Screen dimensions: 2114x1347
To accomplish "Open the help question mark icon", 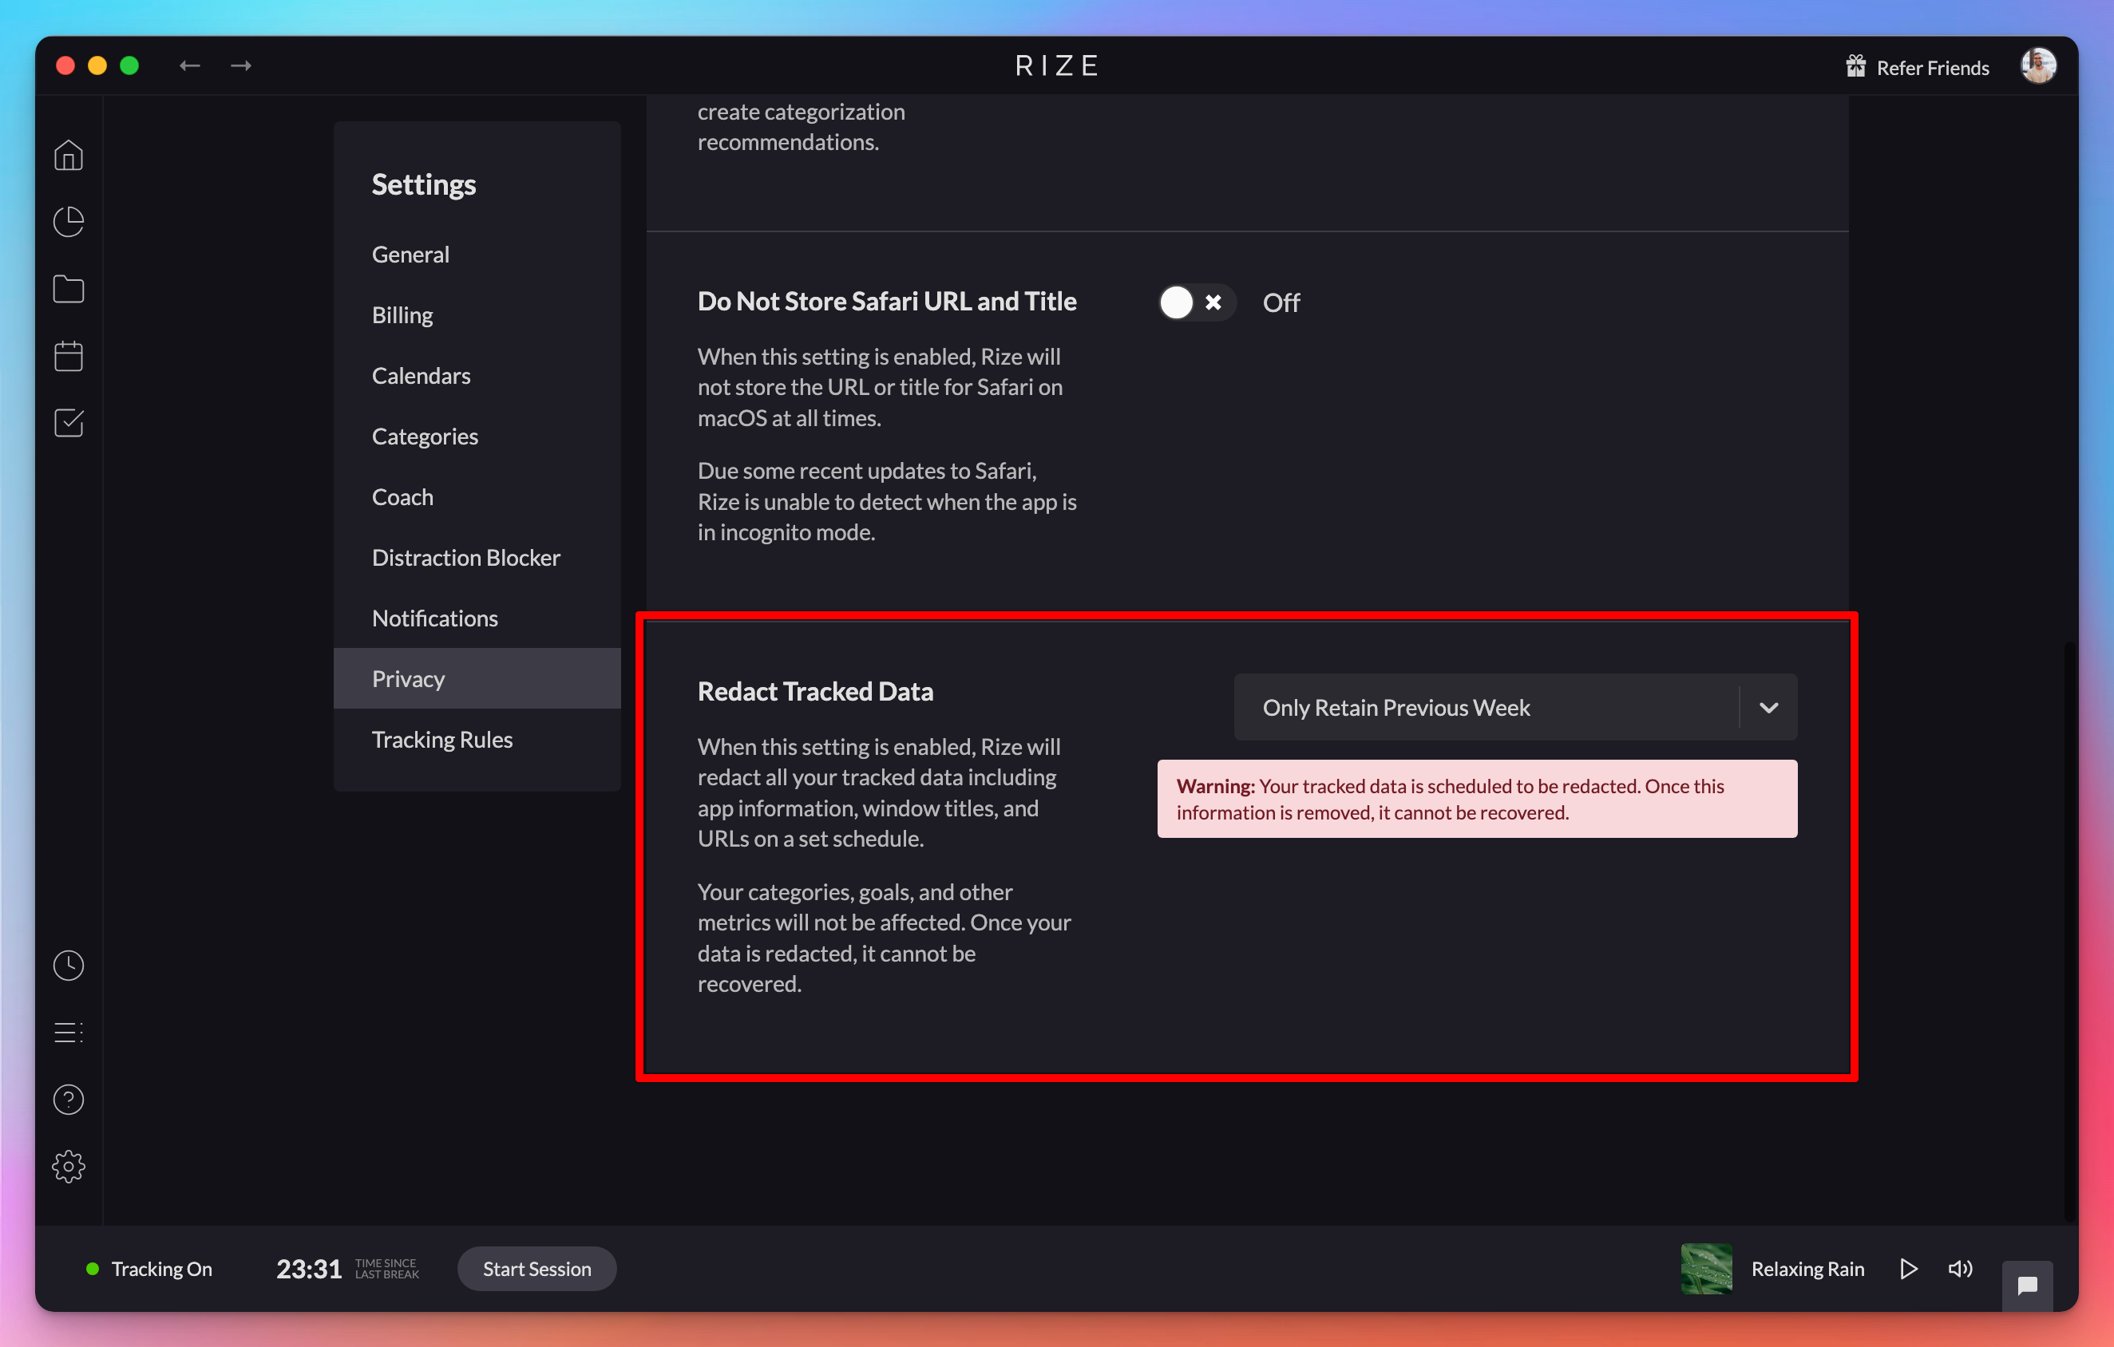I will 69,1100.
